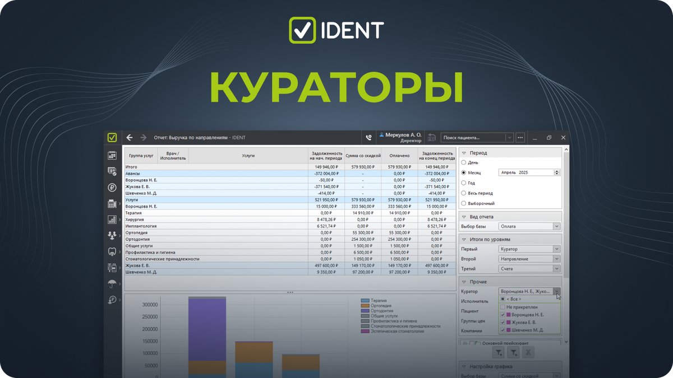Click the apply filter funnel button

[498, 352]
